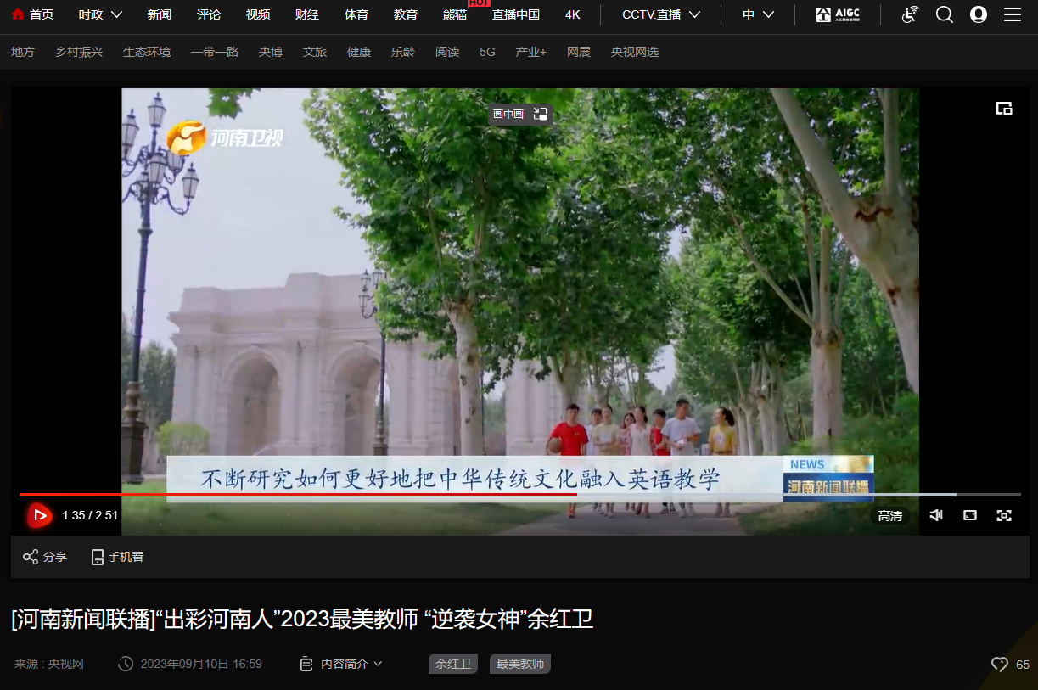
Task: Open the mini-player icon at video top right
Action: tap(1004, 108)
